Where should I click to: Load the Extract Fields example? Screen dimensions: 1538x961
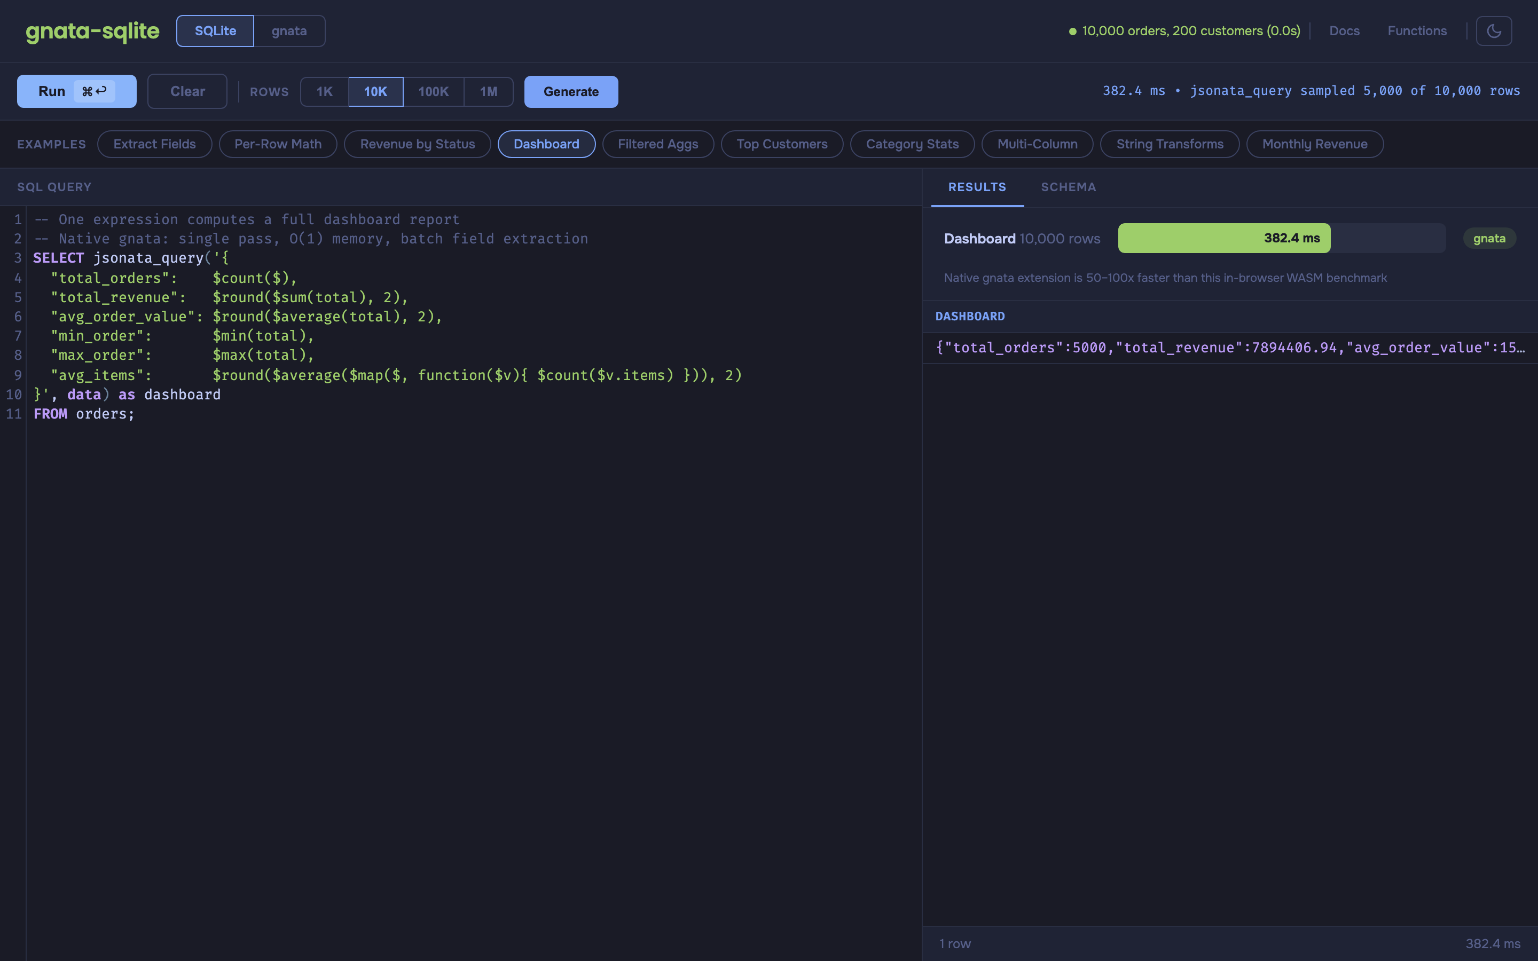(x=154, y=144)
